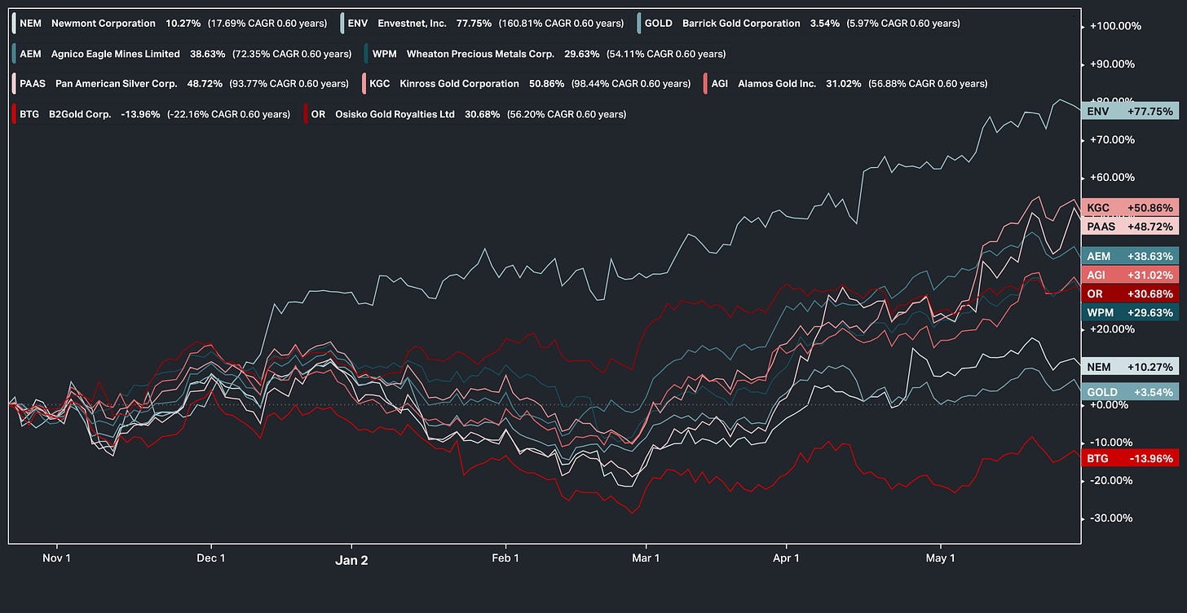This screenshot has height=613, width=1187.
Task: Click the +70.00% y-axis label
Action: tap(1112, 139)
